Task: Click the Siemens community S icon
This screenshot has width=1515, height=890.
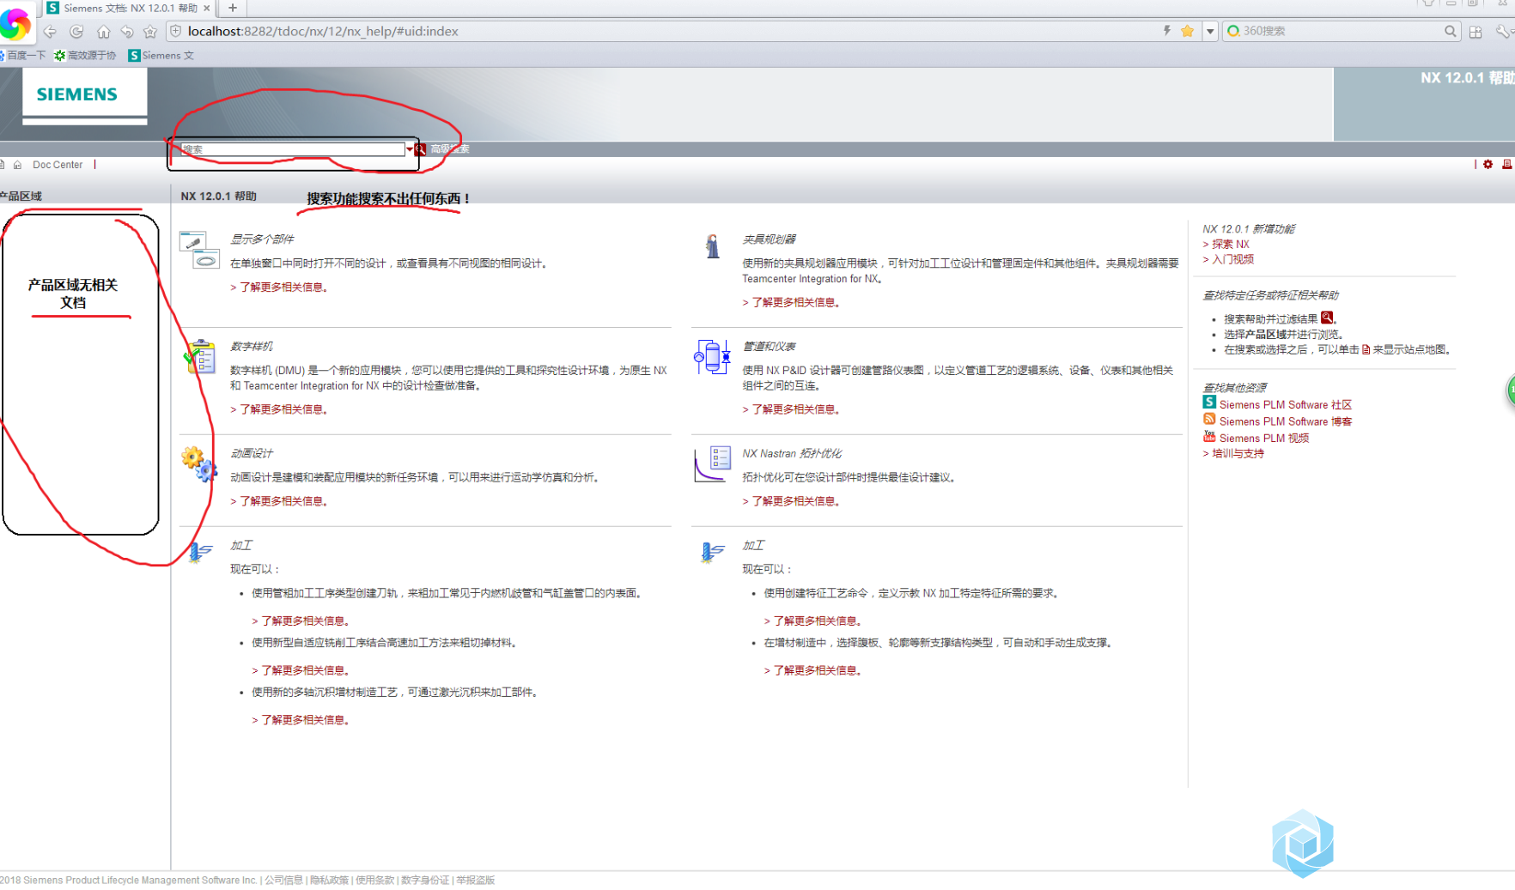Action: coord(1209,403)
